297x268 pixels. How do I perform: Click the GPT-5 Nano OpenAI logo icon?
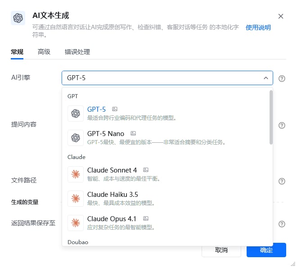click(x=76, y=138)
